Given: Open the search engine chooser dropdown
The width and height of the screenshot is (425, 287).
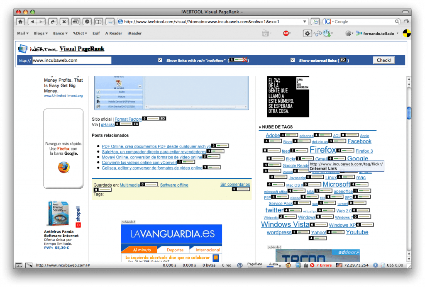Looking at the screenshot, I should click(x=329, y=22).
